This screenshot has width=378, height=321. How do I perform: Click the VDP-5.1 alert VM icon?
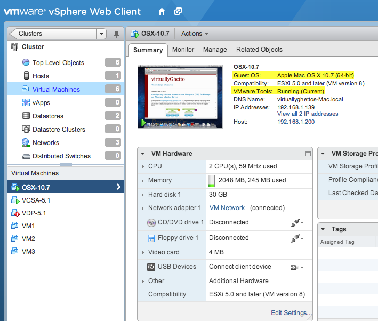(15, 213)
